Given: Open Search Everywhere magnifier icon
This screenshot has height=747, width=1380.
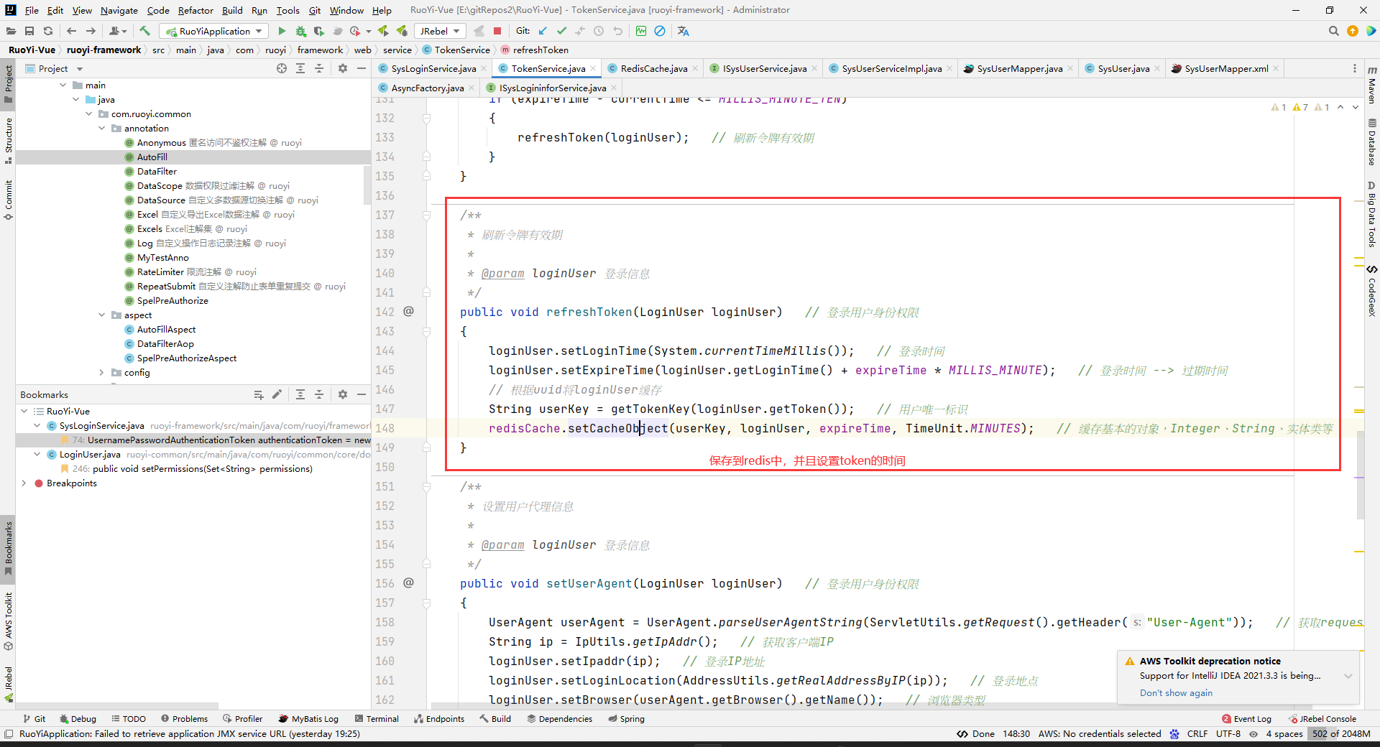Looking at the screenshot, I should tap(1333, 31).
